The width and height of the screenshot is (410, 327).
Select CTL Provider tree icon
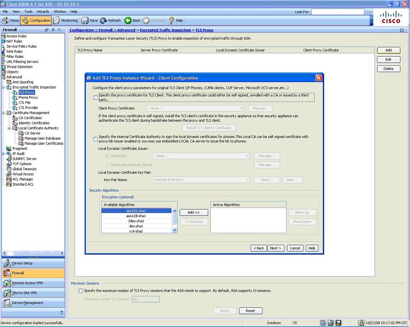tap(15, 108)
